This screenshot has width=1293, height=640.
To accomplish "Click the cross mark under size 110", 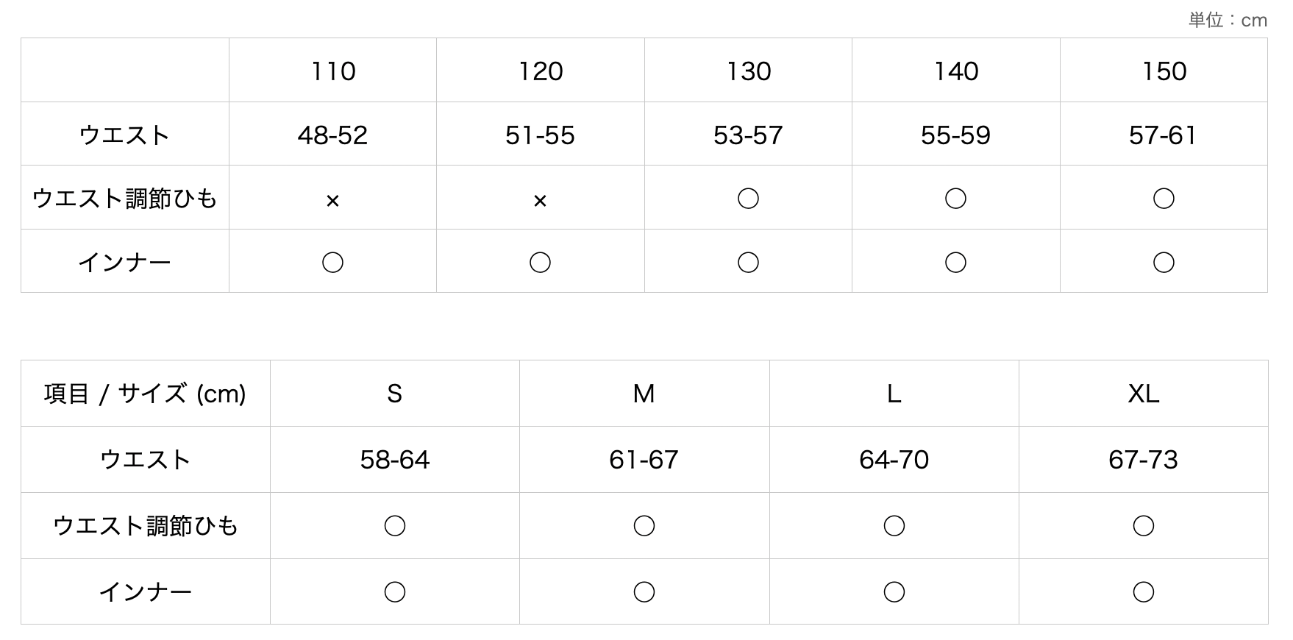I will [332, 200].
